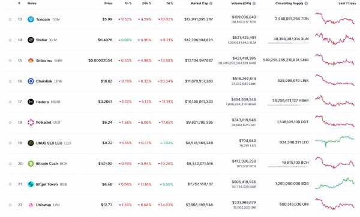
Task: View Bitget Token 7-day price chart
Action: pyautogui.click(x=335, y=184)
